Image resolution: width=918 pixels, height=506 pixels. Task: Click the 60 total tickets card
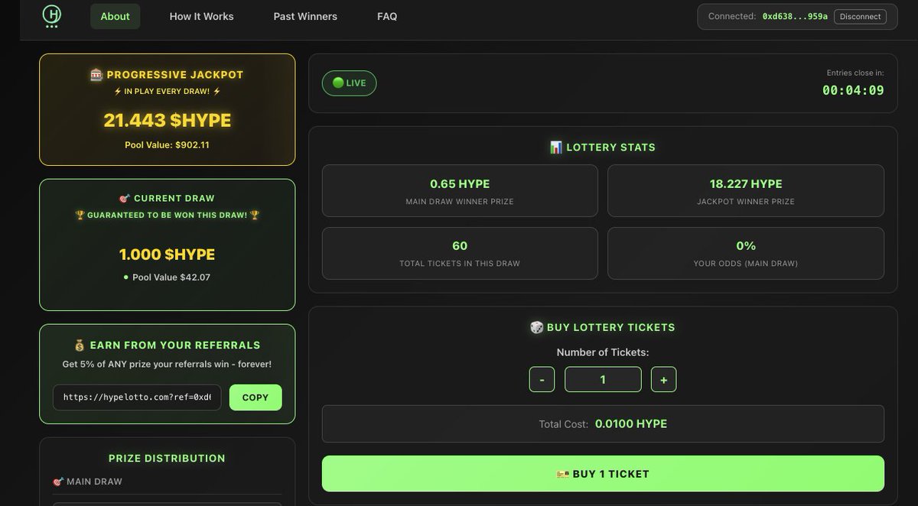click(x=460, y=253)
